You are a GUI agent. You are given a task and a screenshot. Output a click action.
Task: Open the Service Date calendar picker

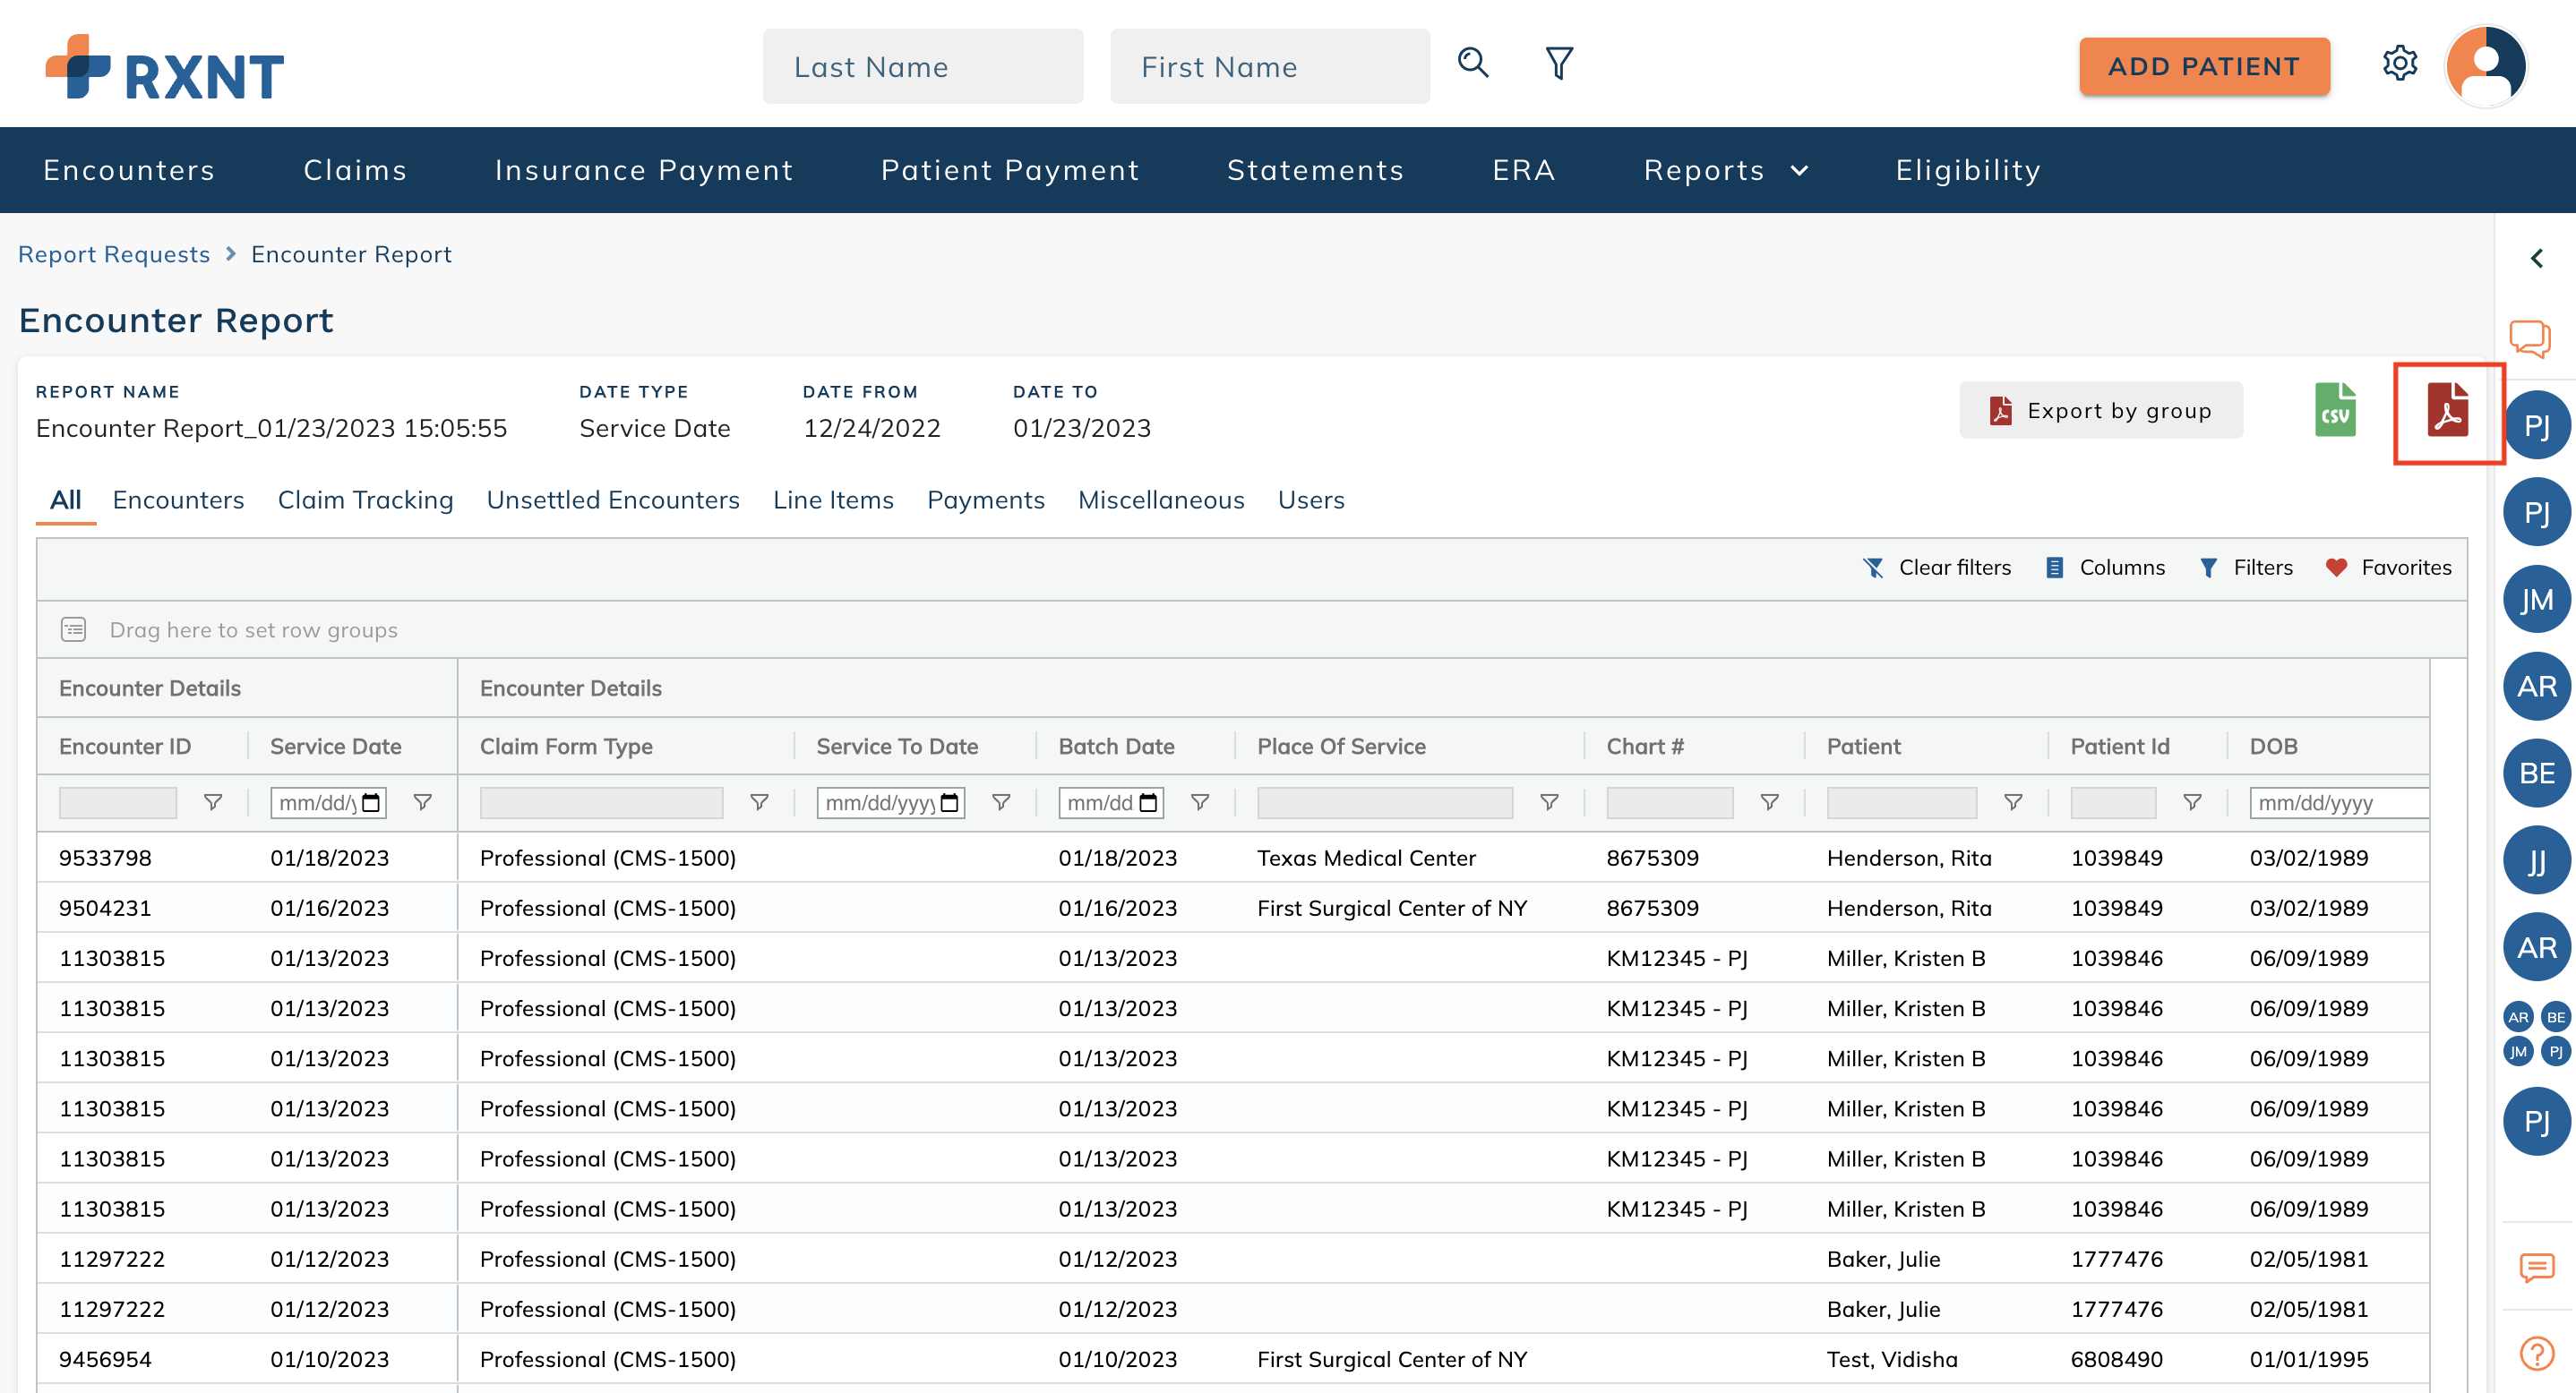point(369,801)
